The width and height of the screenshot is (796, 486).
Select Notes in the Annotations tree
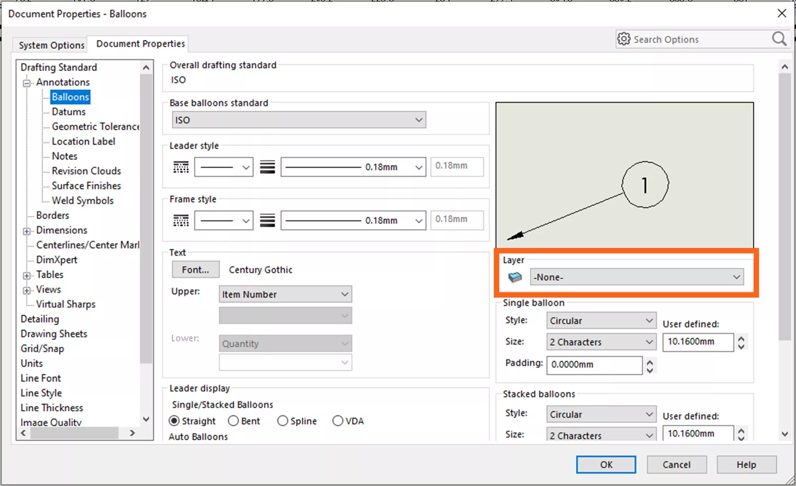coord(64,156)
